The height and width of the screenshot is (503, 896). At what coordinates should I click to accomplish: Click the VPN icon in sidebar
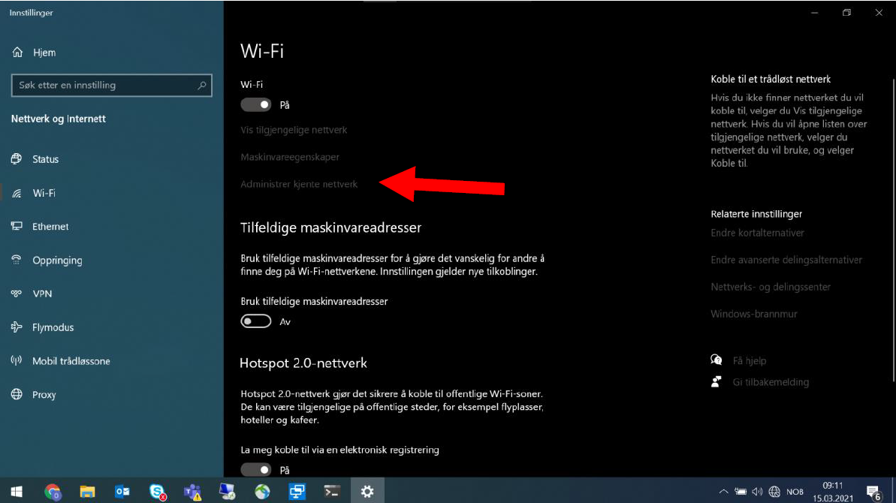click(17, 294)
